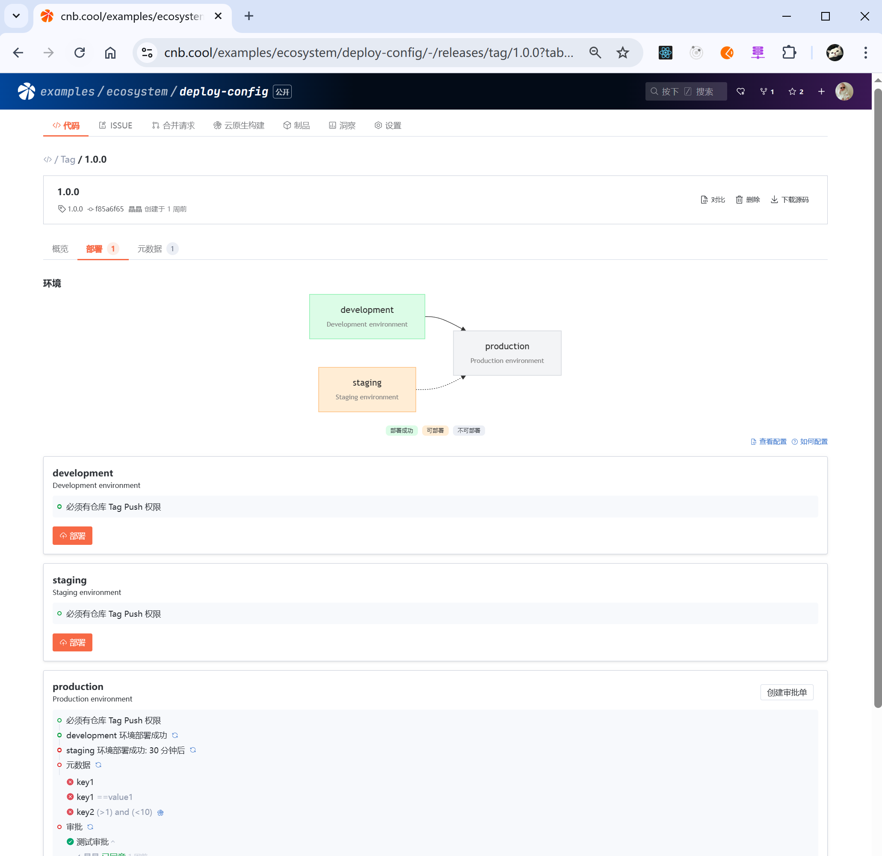Reload the browser page
Image resolution: width=882 pixels, height=856 pixels.
click(80, 53)
